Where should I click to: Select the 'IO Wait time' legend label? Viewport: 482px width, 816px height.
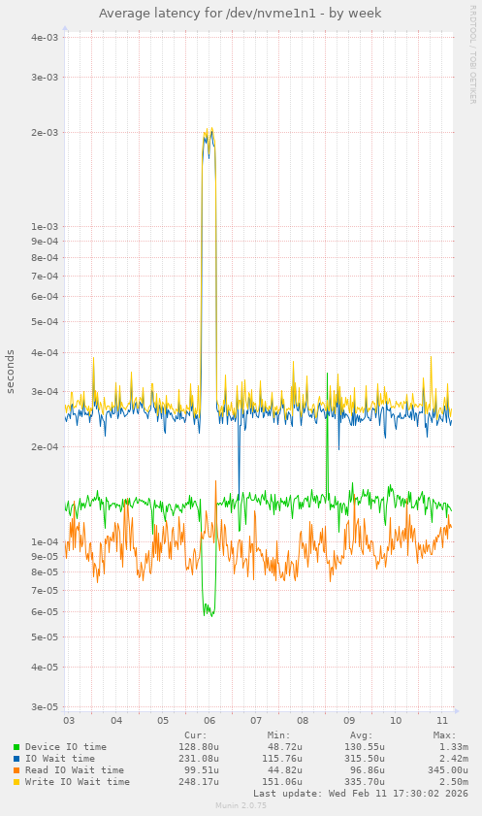tap(60, 758)
